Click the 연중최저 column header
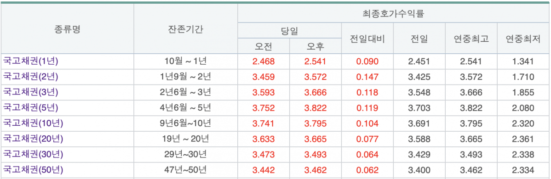Viewport: 551px width, 179px height. pyautogui.click(x=523, y=39)
